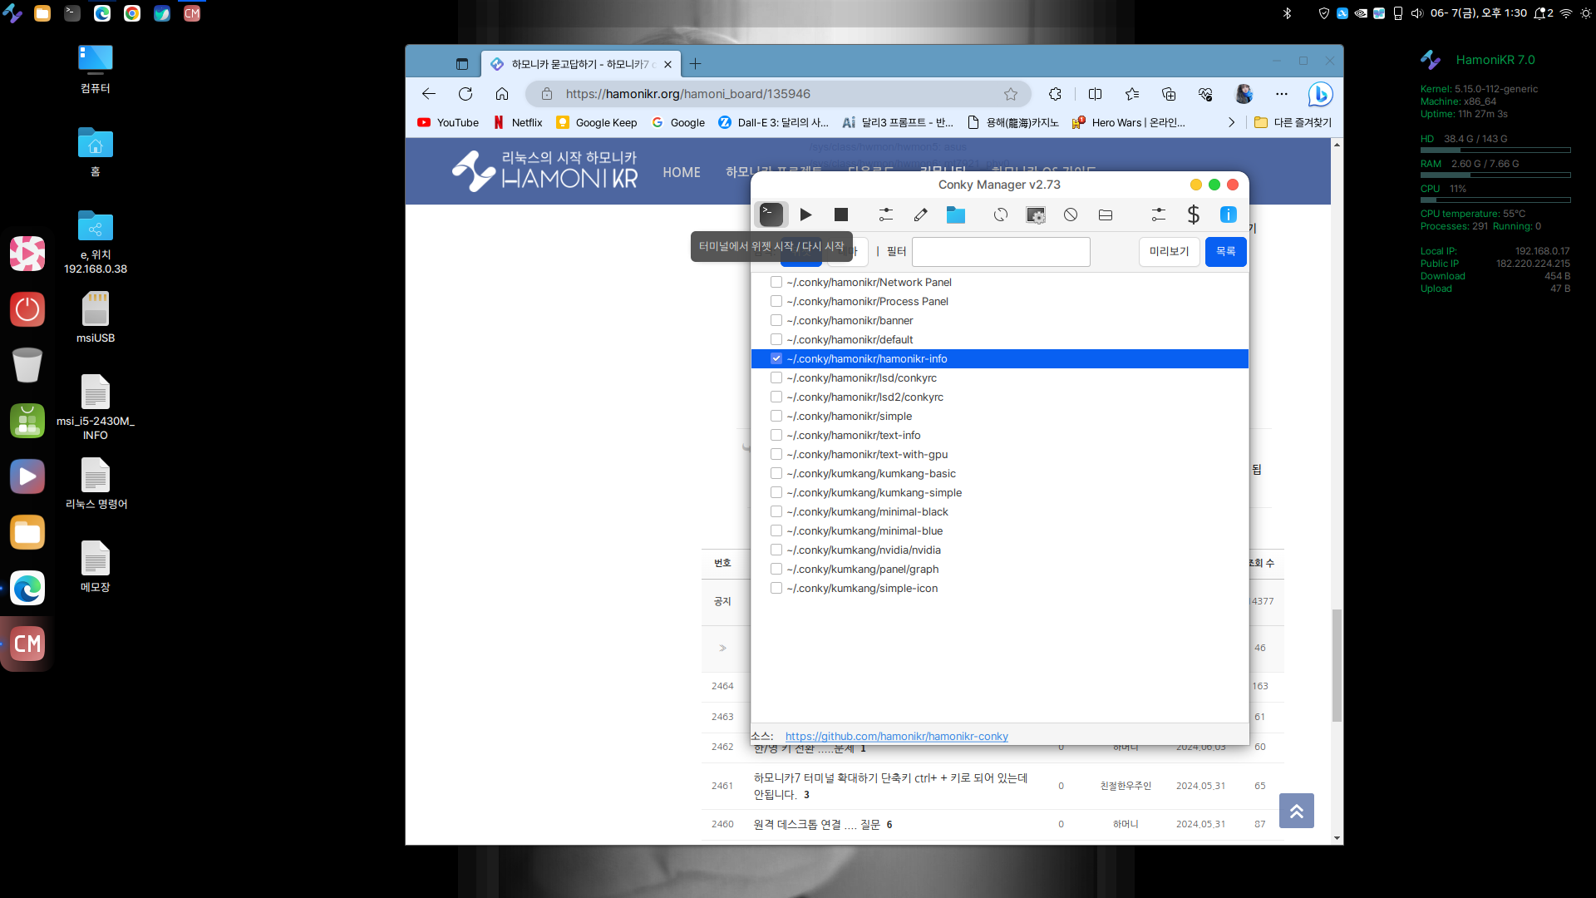Open msiUSB desktop drive icon
This screenshot has width=1596, height=898.
pyautogui.click(x=96, y=318)
